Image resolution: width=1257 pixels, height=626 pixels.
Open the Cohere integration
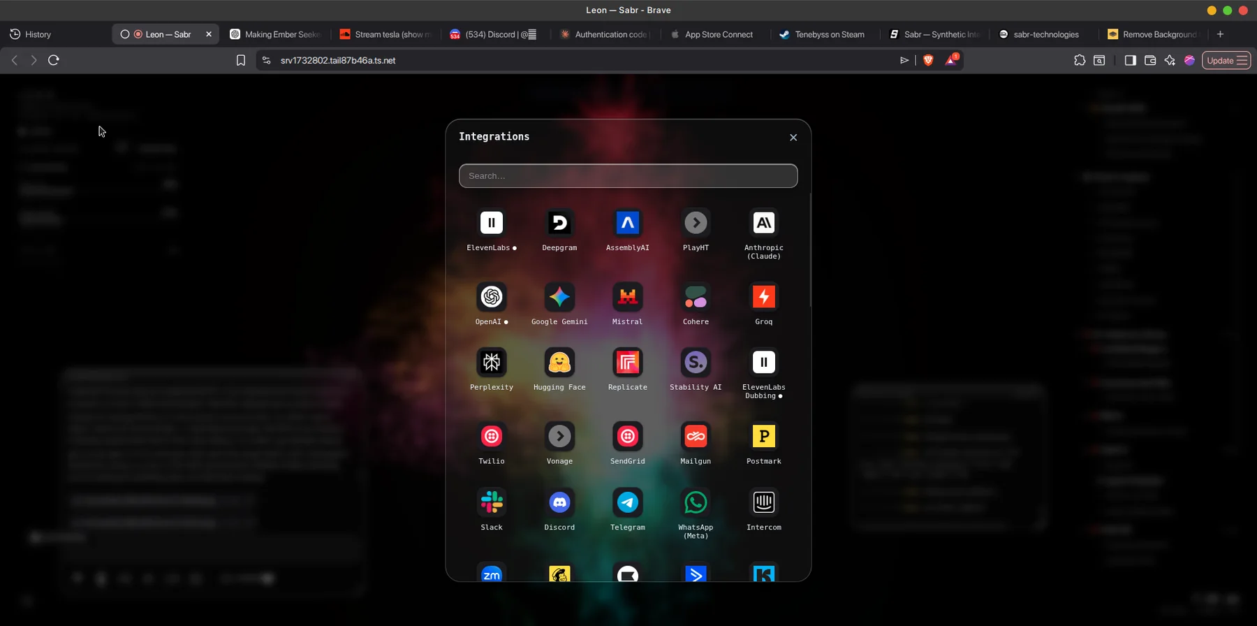click(x=696, y=297)
